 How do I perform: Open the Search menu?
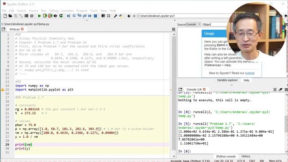coord(22,11)
